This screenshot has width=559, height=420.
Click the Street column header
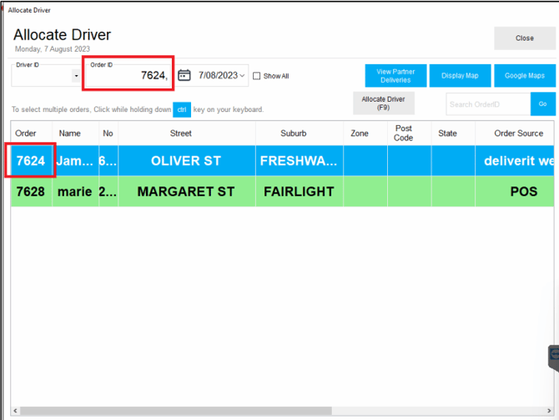181,134
